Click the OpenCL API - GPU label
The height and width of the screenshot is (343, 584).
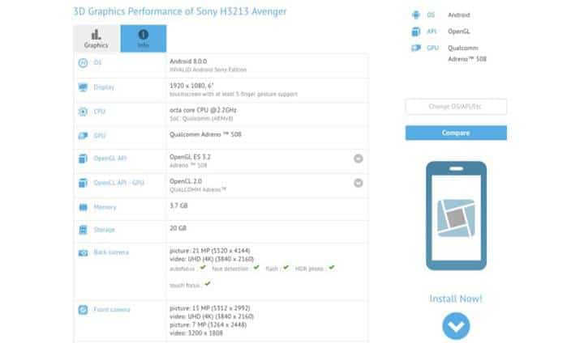click(118, 183)
